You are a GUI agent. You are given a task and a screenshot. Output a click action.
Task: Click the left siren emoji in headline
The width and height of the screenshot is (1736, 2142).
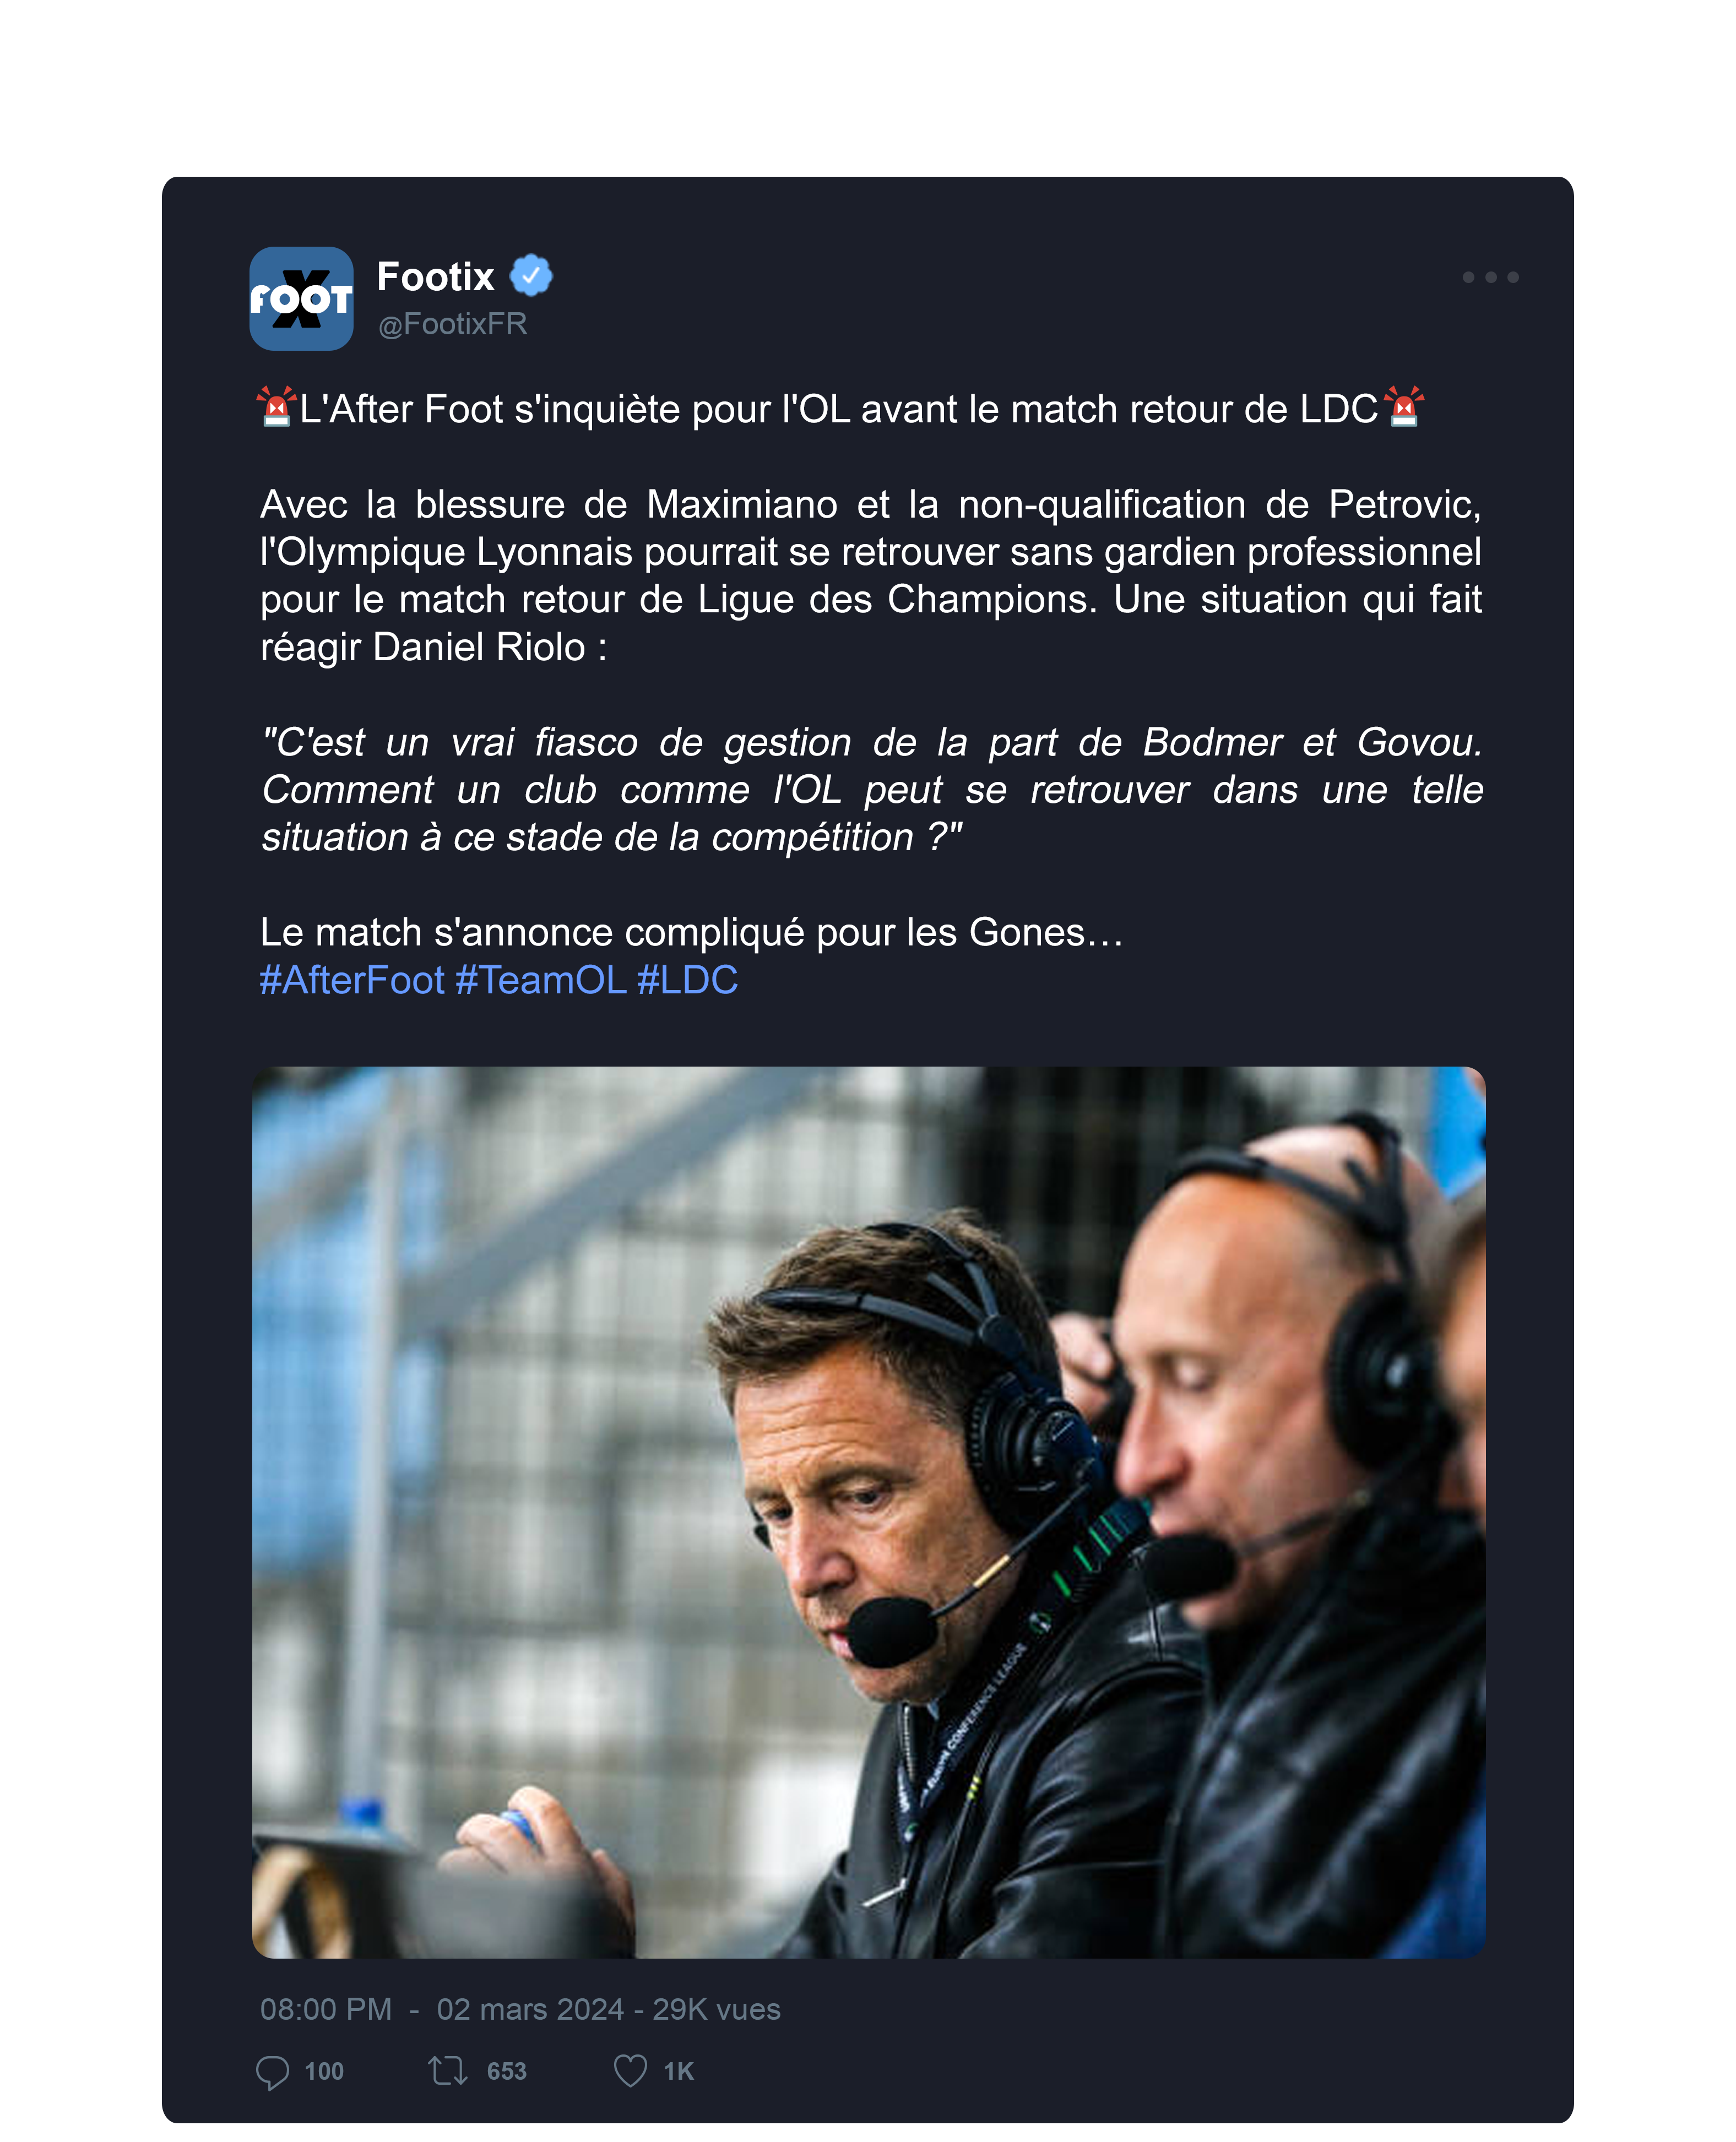click(277, 407)
